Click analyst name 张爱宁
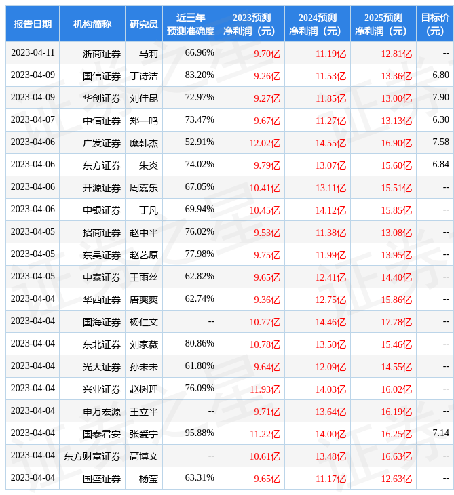Viewport: 454px width, 495px height. (x=144, y=435)
